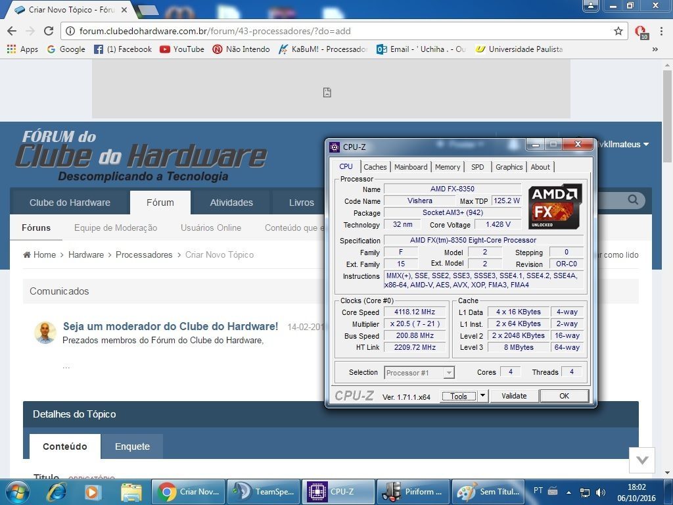Open the Facebook bookmark
Image resolution: width=673 pixels, height=505 pixels.
pos(123,49)
